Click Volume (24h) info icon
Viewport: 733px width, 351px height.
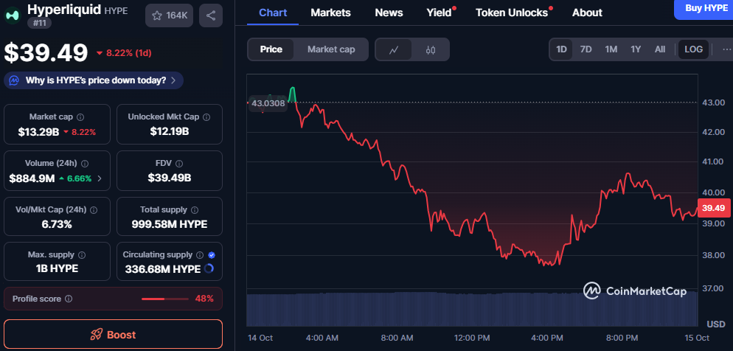click(84, 163)
